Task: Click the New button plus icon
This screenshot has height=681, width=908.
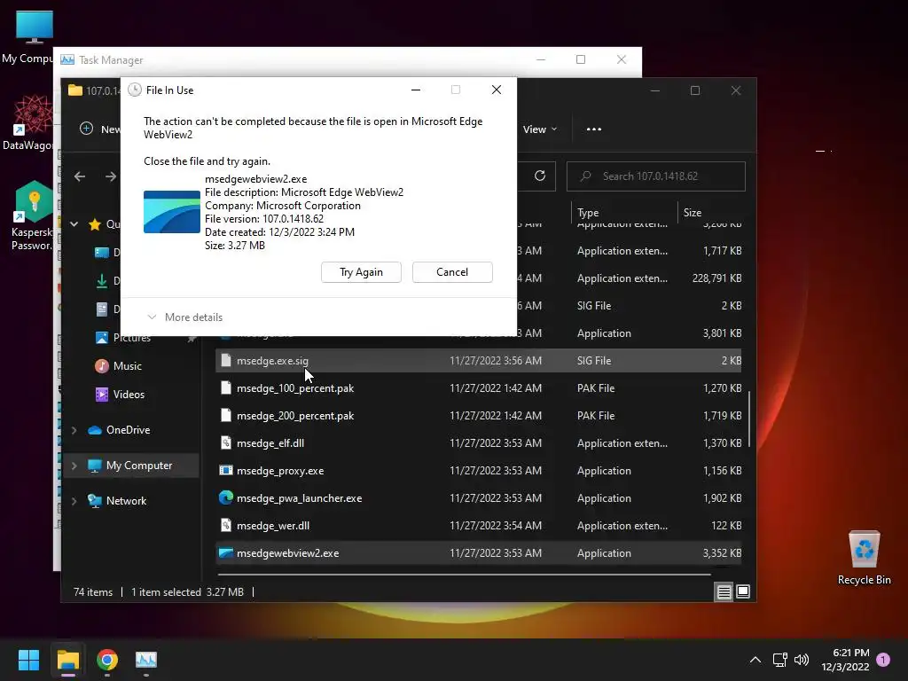Action: [x=86, y=129]
